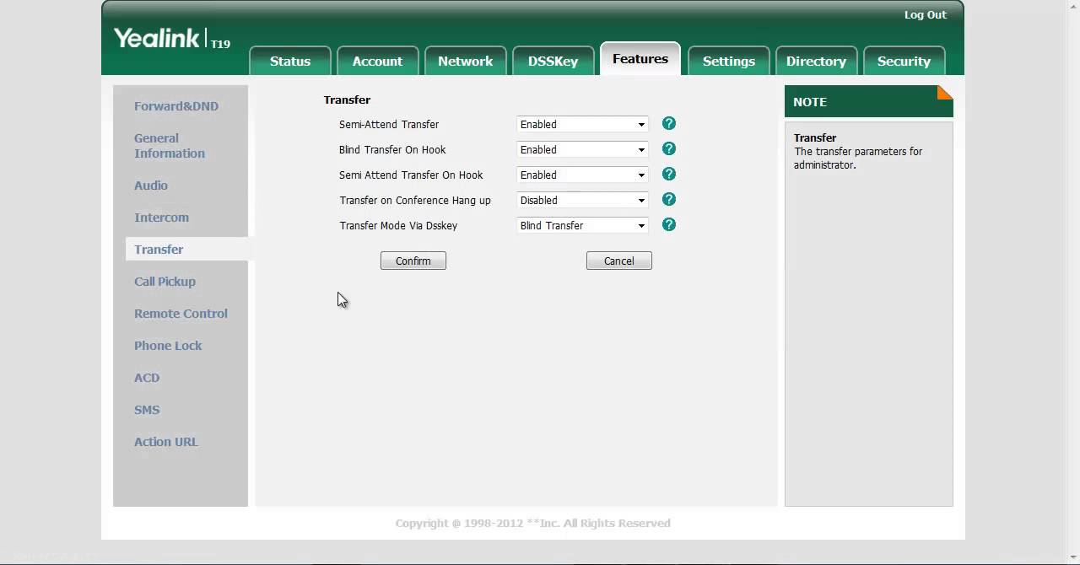Expand Semi-Attend Transfer dropdown
Image resolution: width=1080 pixels, height=565 pixels.
click(582, 125)
